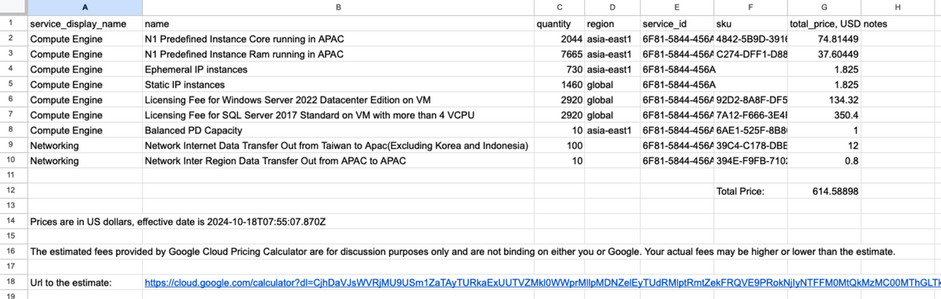Select the grand total 614.58898 cell
Image resolution: width=941 pixels, height=299 pixels.
click(824, 191)
